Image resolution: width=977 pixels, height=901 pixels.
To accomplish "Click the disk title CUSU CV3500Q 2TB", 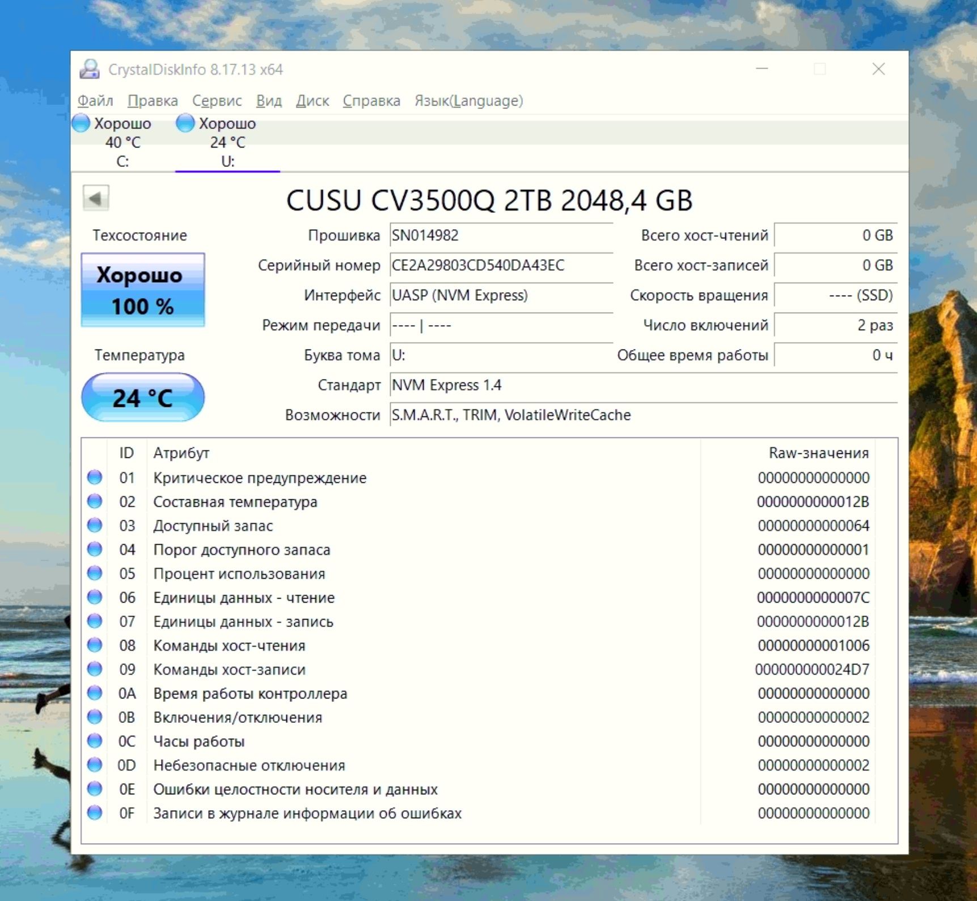I will click(489, 200).
